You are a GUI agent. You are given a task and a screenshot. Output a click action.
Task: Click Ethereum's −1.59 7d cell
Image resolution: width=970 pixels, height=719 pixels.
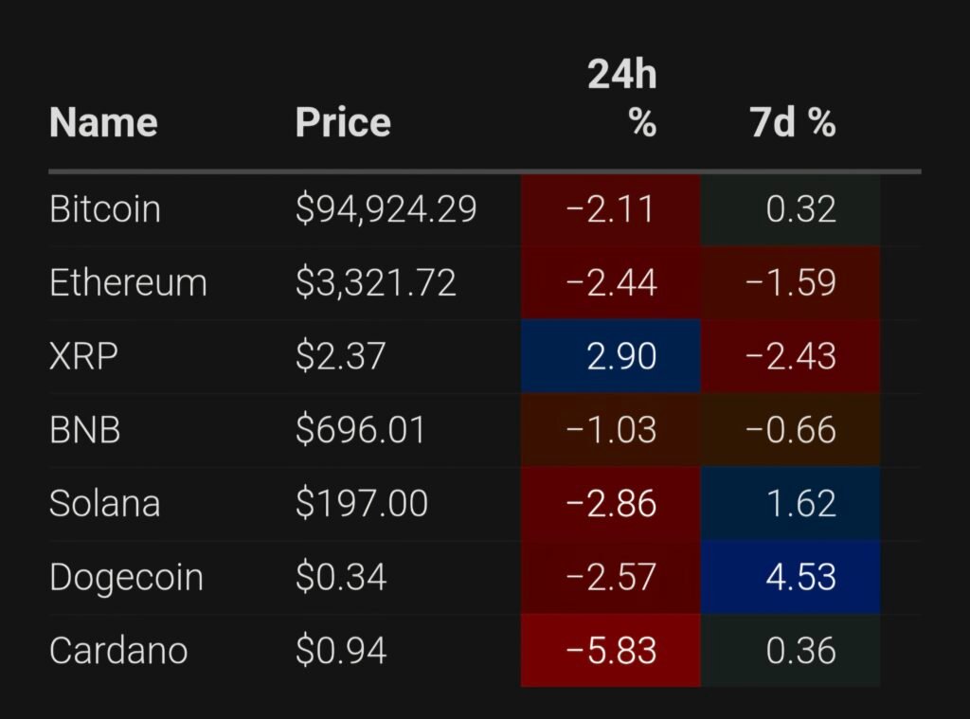tap(791, 283)
